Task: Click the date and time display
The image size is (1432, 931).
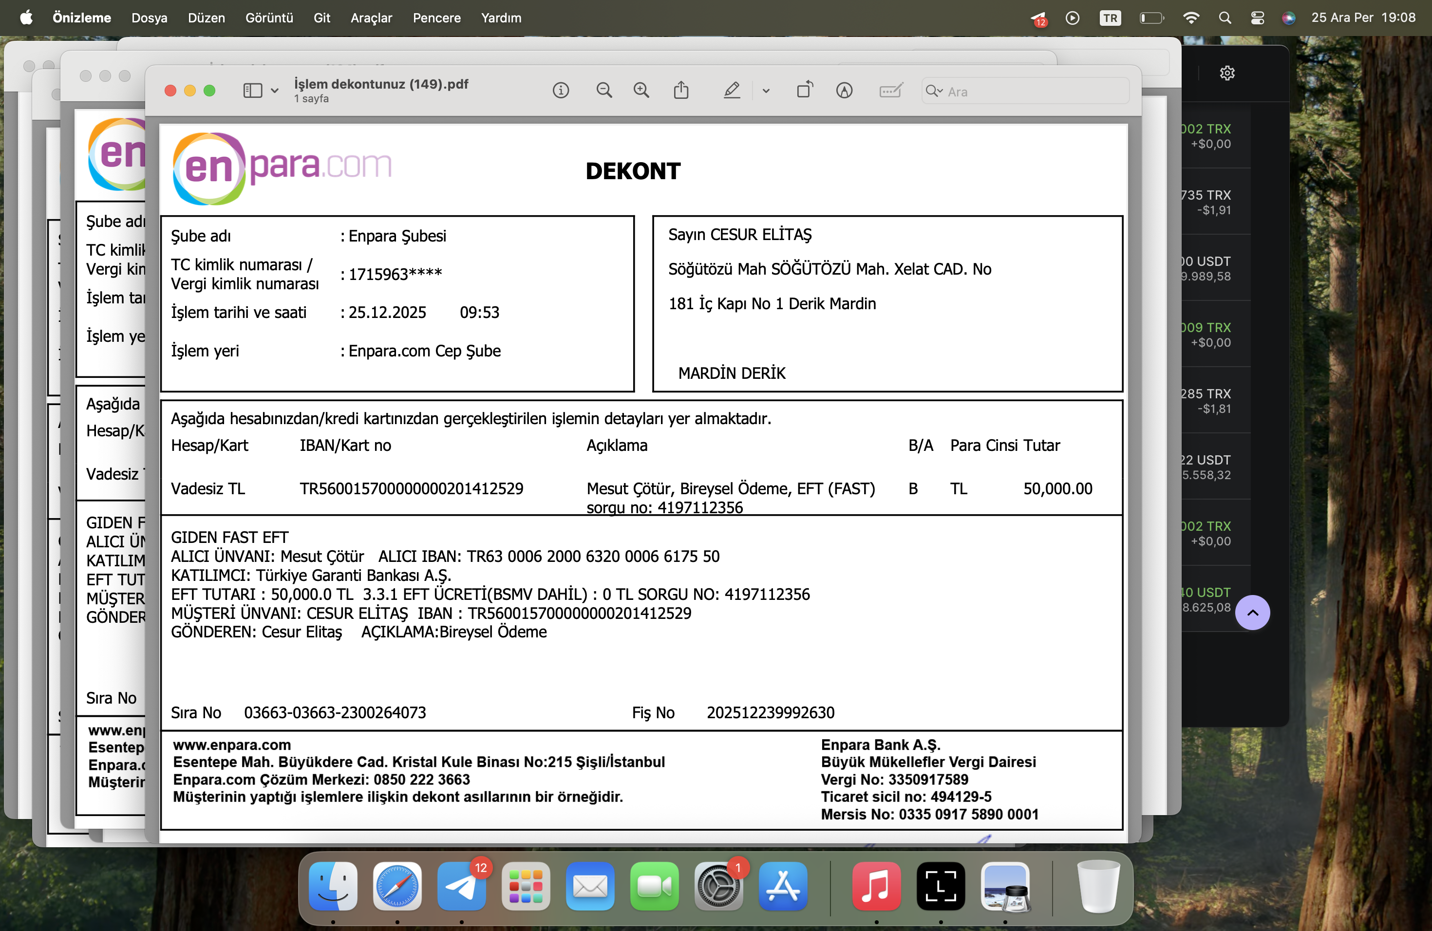Action: [1363, 18]
